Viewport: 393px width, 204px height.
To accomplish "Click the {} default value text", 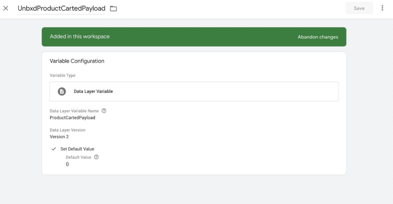I will (67, 164).
